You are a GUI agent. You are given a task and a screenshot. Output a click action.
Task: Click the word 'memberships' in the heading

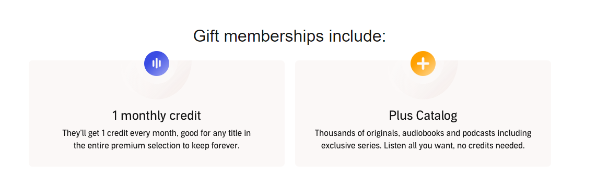point(273,36)
